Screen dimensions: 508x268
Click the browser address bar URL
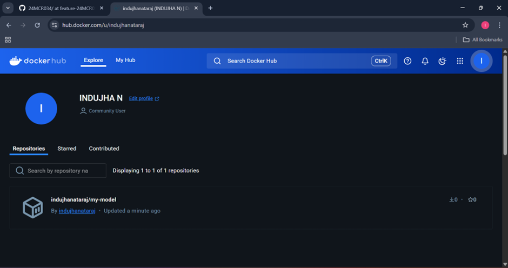click(103, 25)
